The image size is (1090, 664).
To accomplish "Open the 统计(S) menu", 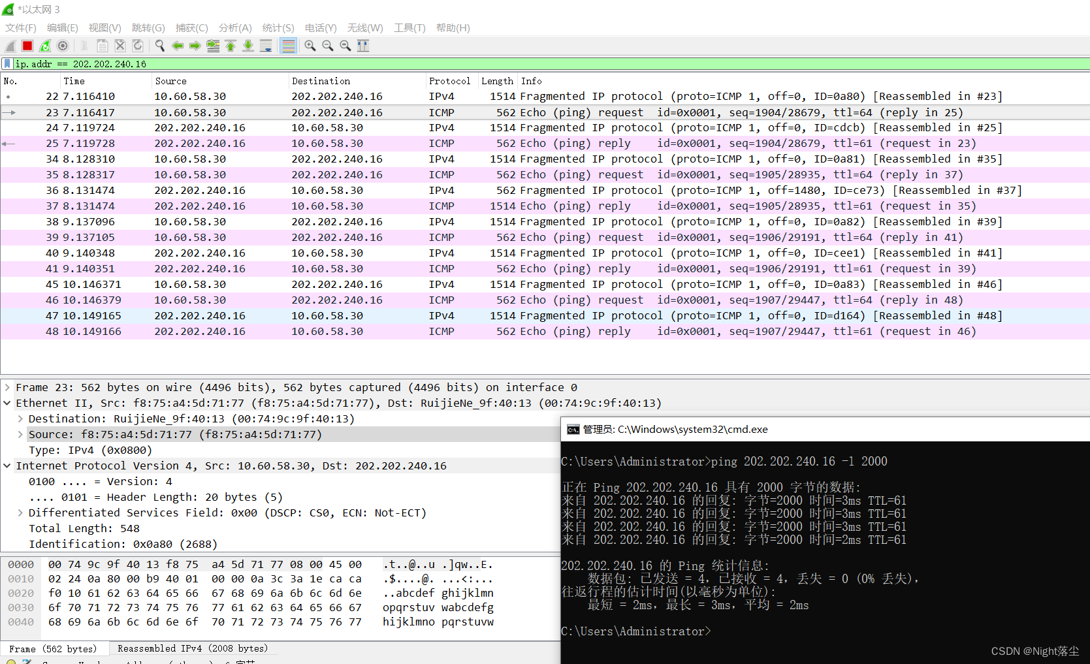I will pyautogui.click(x=278, y=28).
